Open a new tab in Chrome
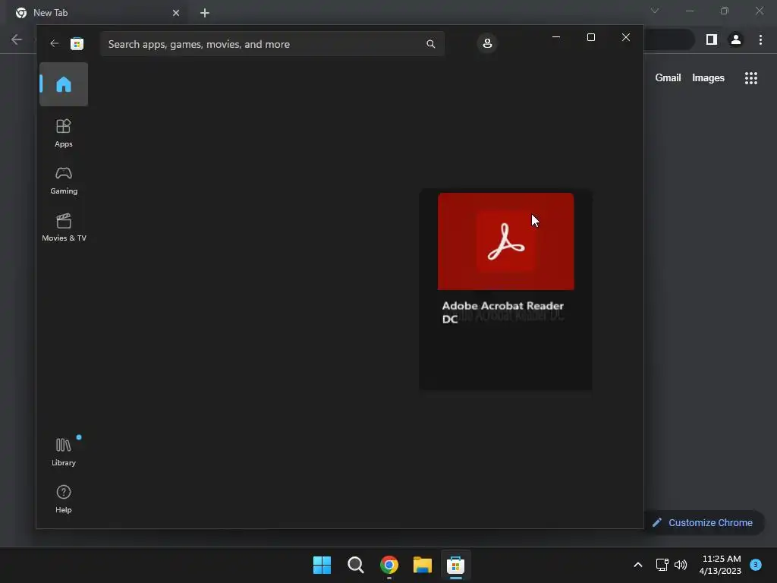Screen dimensions: 777x583 (x=205, y=13)
